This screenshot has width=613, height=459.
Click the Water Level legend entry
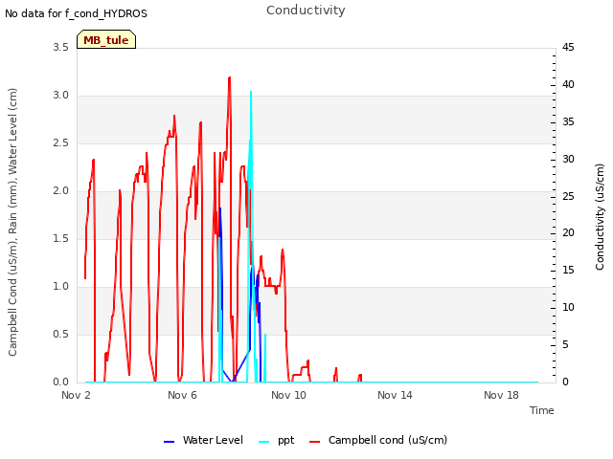click(203, 440)
